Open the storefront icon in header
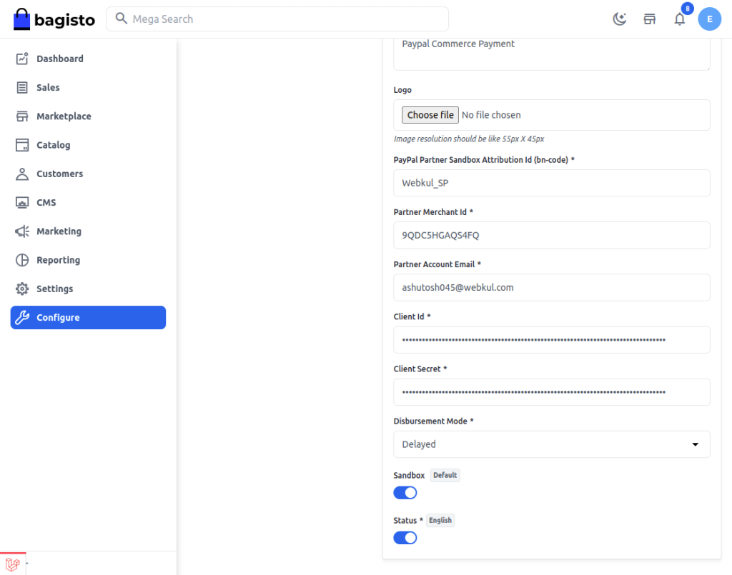Image resolution: width=732 pixels, height=575 pixels. [x=649, y=19]
